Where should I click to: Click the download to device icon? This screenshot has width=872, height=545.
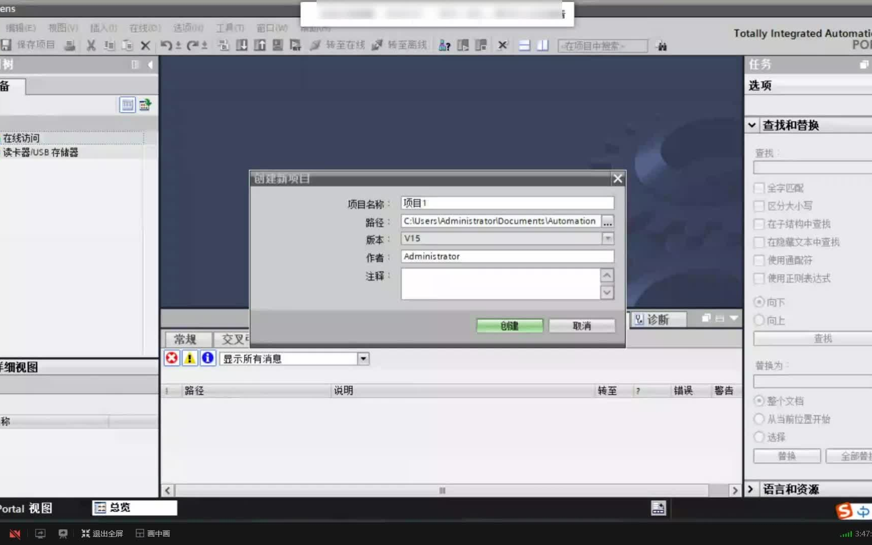click(x=242, y=45)
